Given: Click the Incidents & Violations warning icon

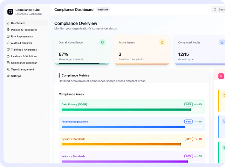Looking at the screenshot, I should 8,56.
